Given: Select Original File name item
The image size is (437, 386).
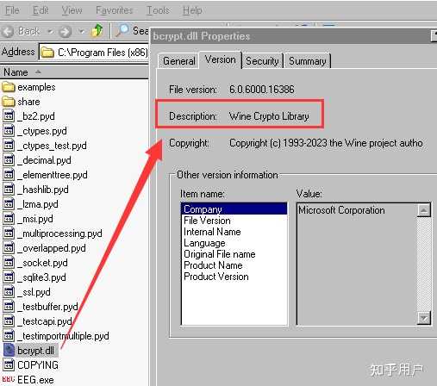Looking at the screenshot, I should pyautogui.click(x=220, y=254).
